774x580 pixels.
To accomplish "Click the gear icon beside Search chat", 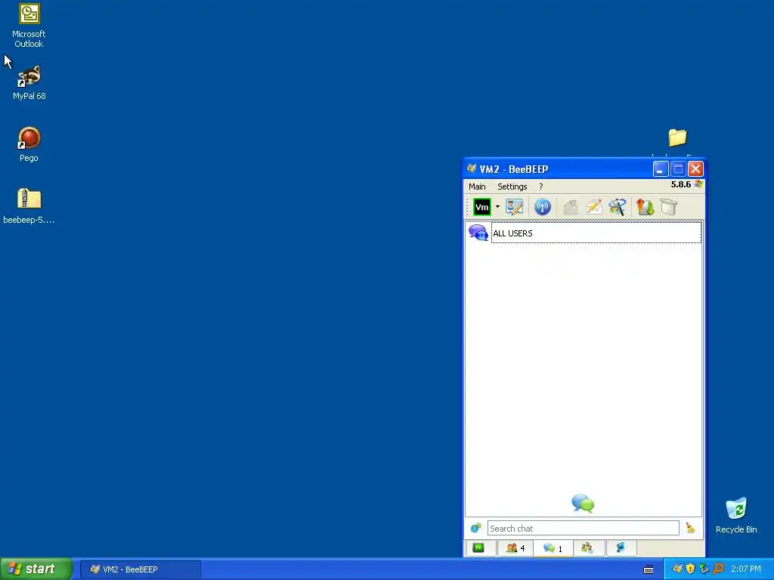I will point(475,528).
